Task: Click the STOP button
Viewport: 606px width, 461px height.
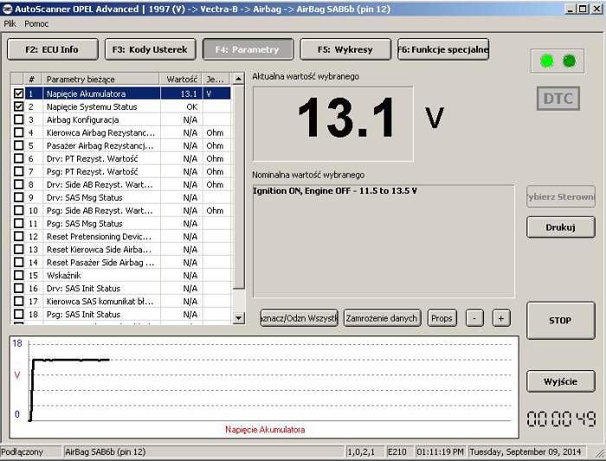Action: point(560,321)
